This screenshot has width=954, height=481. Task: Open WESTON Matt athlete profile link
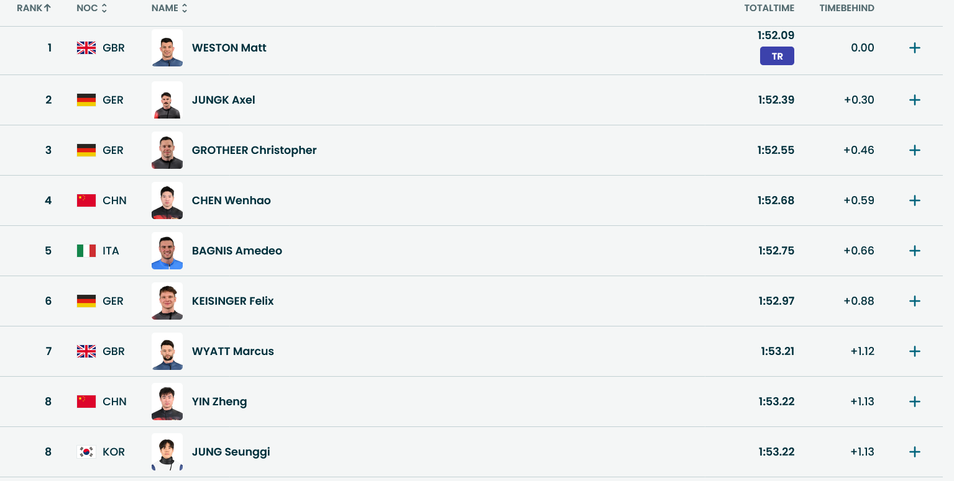tap(229, 48)
